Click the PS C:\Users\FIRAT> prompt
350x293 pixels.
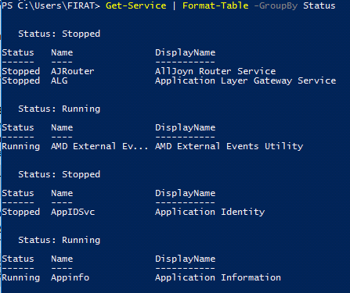point(51,5)
